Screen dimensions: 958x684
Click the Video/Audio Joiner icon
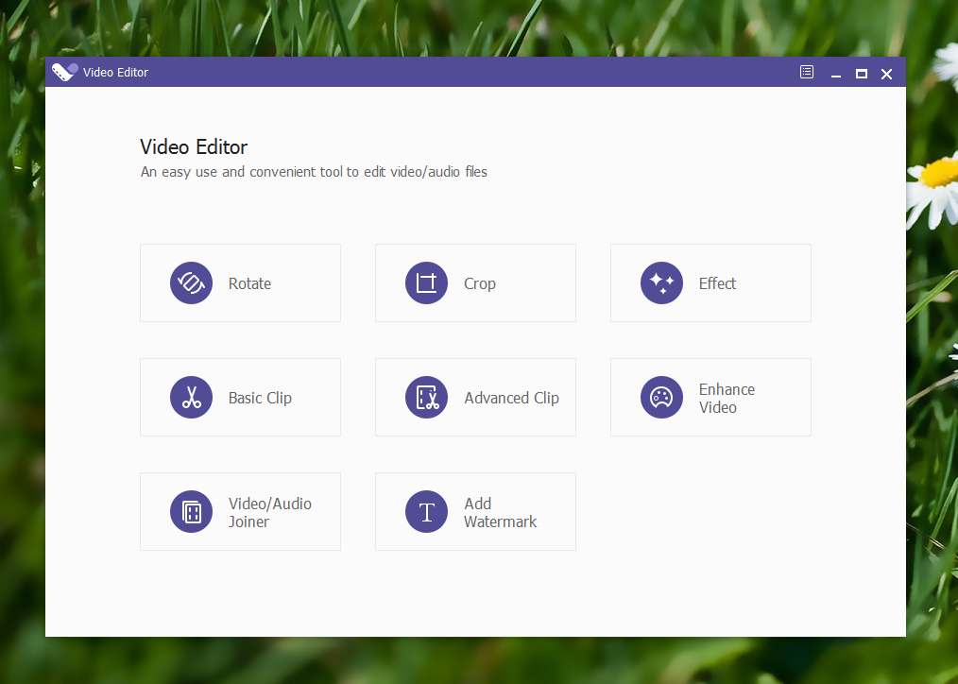(x=191, y=511)
